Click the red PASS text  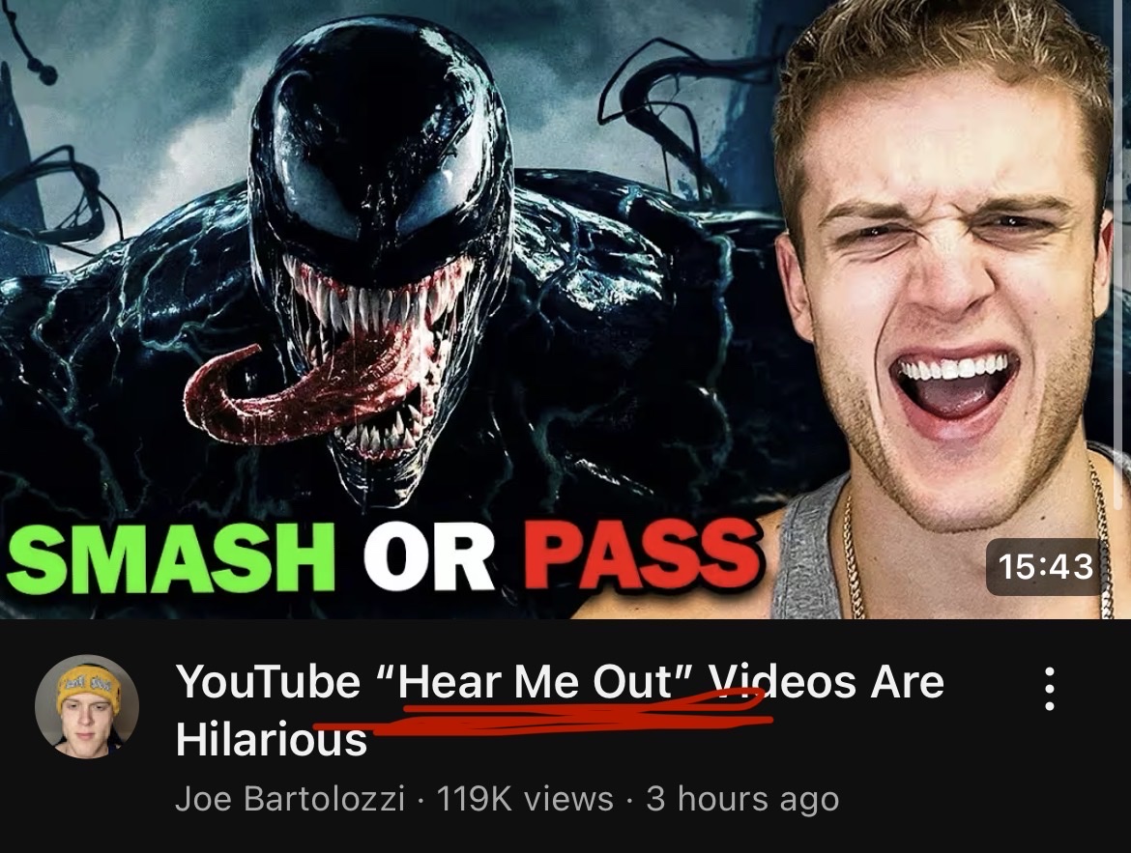643,555
